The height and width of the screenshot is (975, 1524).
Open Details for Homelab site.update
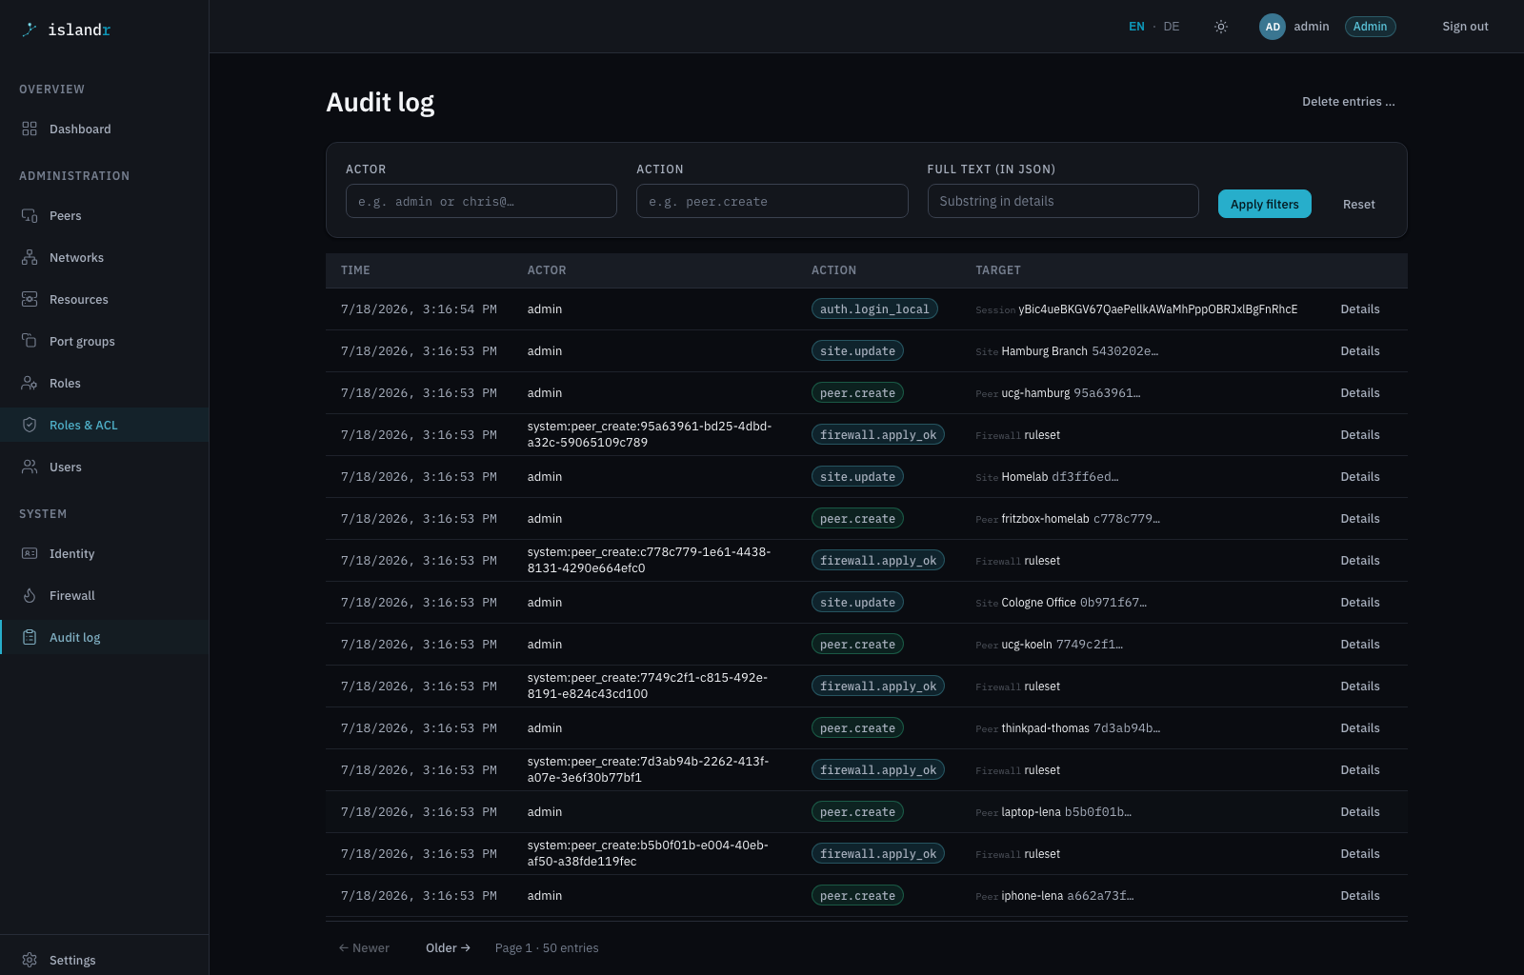(x=1360, y=477)
